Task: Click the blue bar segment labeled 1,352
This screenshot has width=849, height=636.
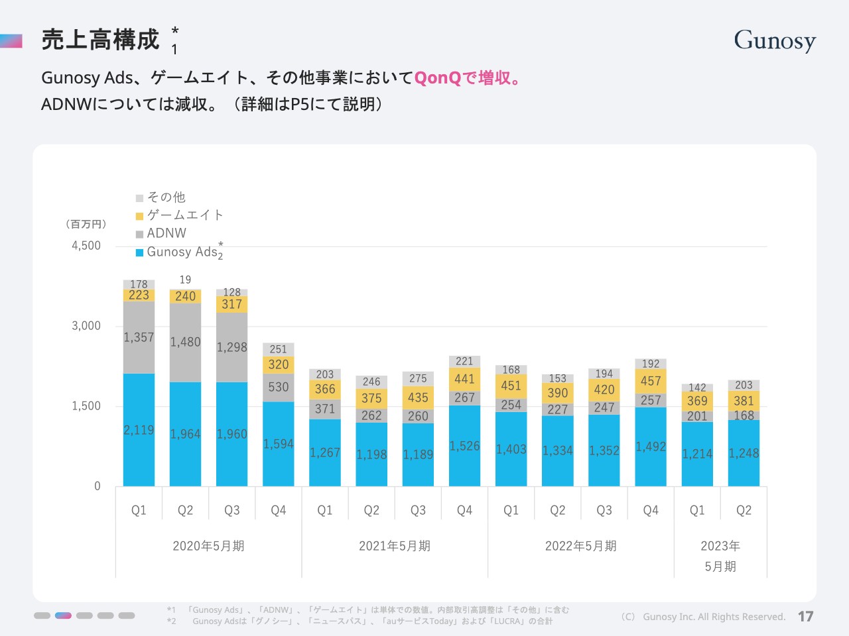Action: (604, 450)
